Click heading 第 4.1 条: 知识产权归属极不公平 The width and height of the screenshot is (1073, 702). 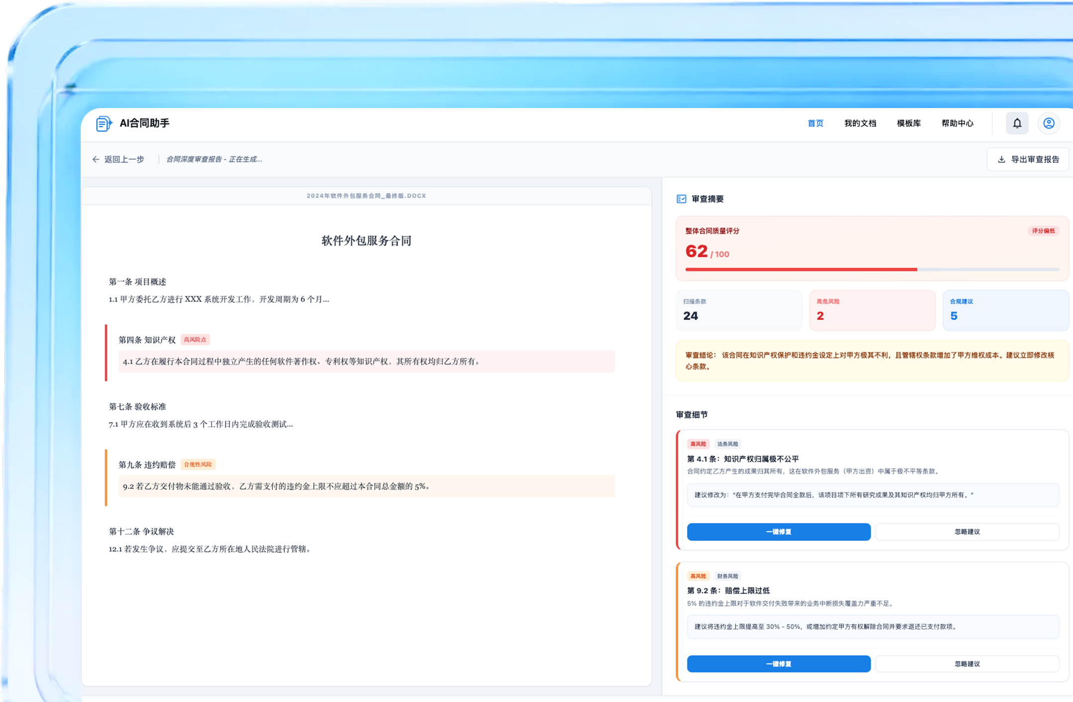[743, 459]
